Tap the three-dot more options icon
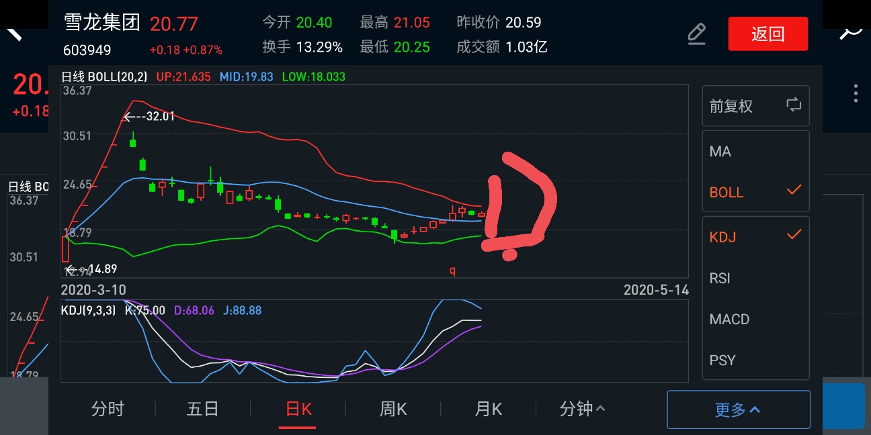The width and height of the screenshot is (871, 435). (x=856, y=93)
